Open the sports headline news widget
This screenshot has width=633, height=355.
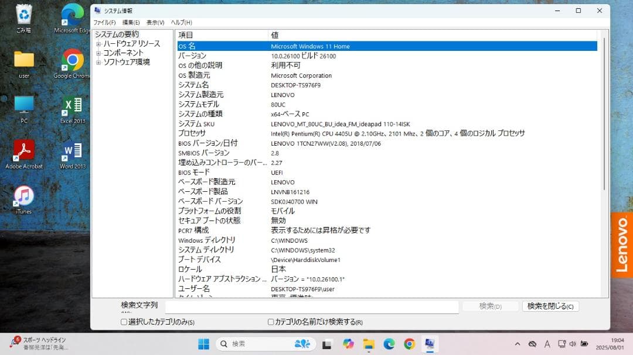(x=38, y=344)
